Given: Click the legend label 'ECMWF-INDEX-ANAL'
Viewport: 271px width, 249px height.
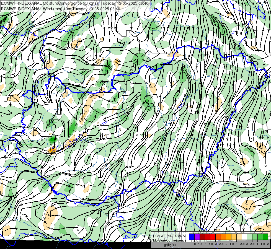Looking at the screenshot, I should [170, 236].
